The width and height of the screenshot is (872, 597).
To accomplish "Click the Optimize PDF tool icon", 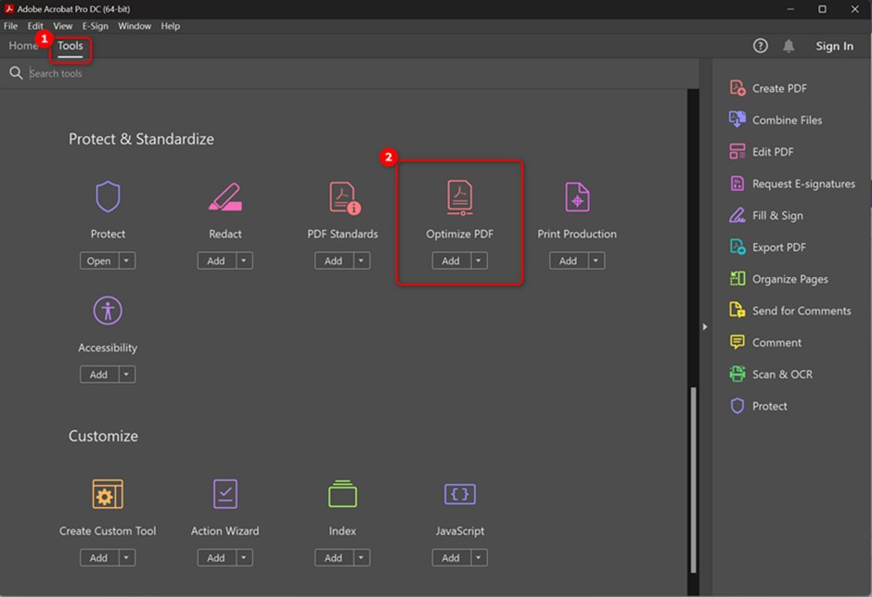I will pyautogui.click(x=459, y=197).
